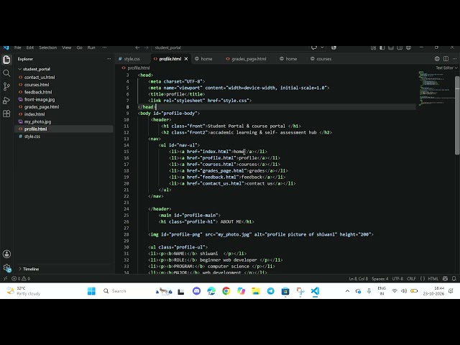The width and height of the screenshot is (460, 345).
Task: Click profile.html in the breadcrumb
Action: pos(139,68)
